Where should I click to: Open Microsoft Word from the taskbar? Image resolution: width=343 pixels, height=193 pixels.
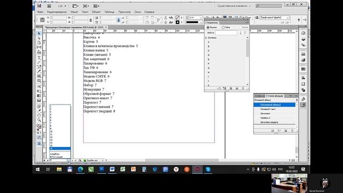[112, 169]
